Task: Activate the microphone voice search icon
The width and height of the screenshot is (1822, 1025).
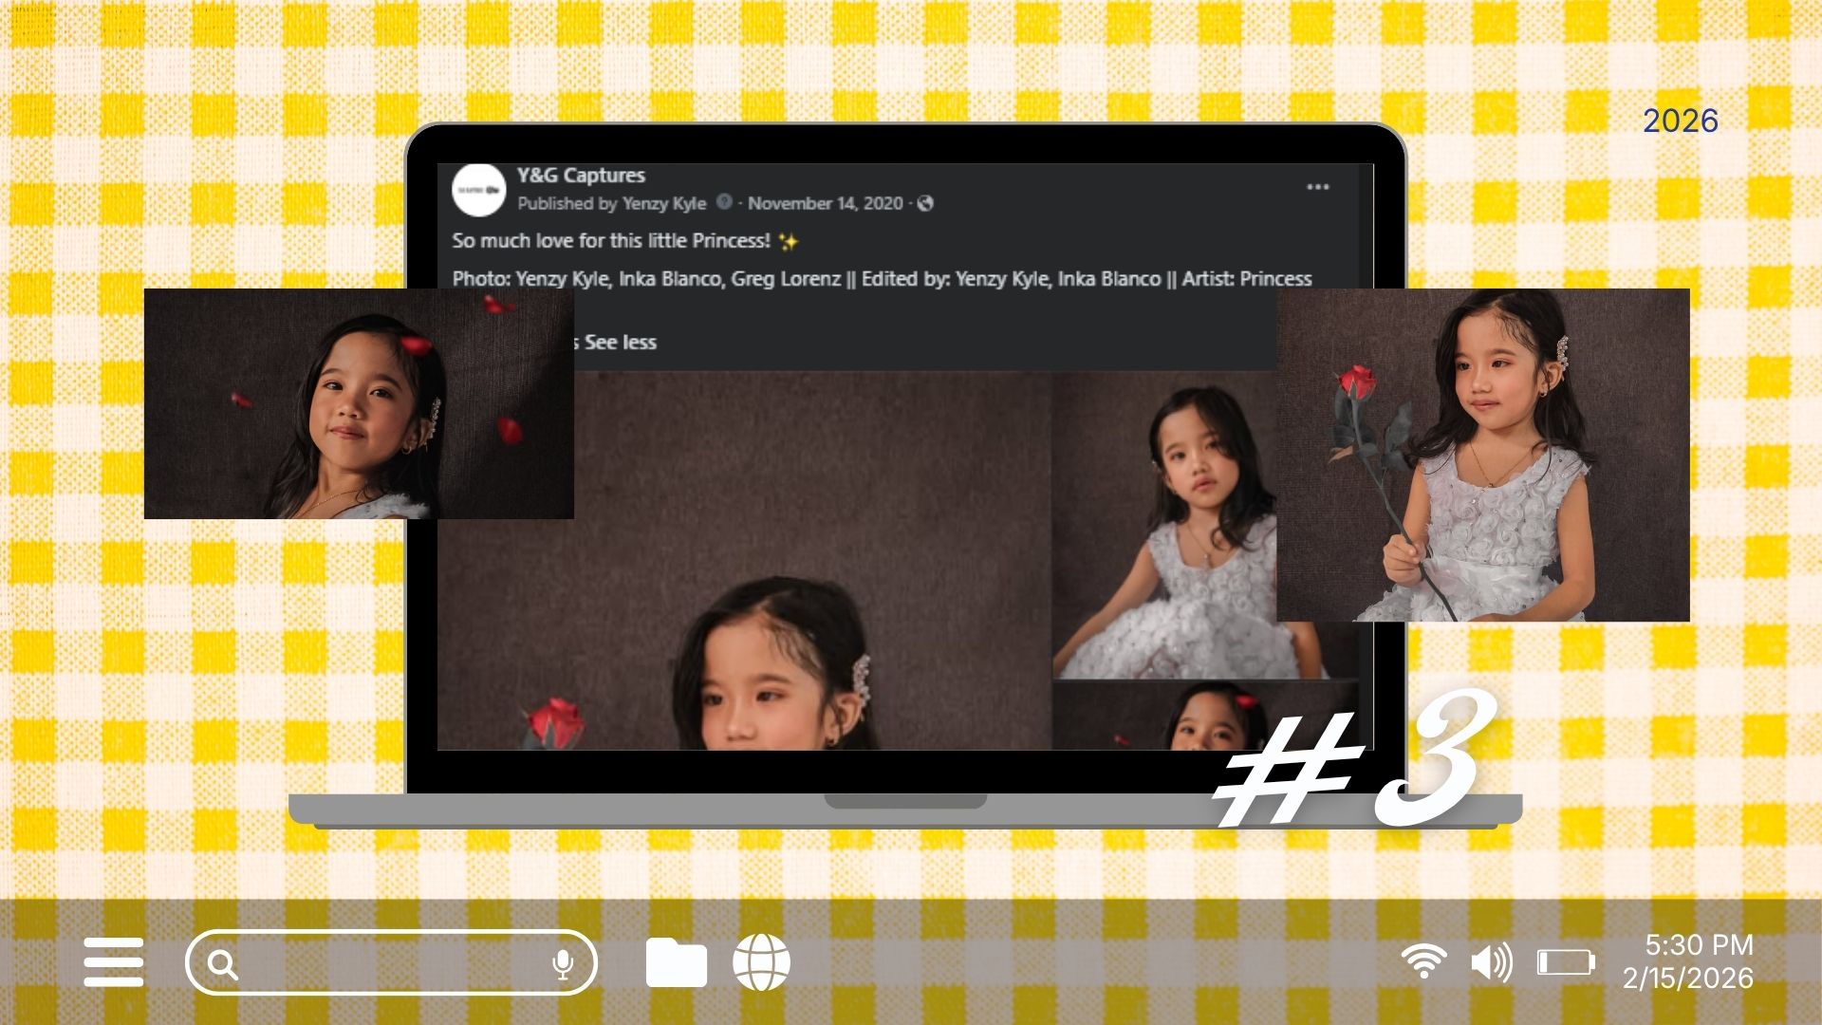Action: 563,964
